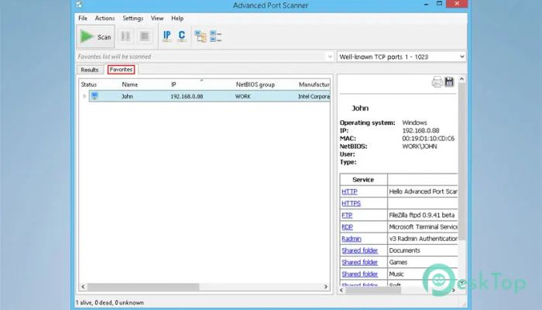Image resolution: width=542 pixels, height=310 pixels.
Task: Click IP address 192.168.0.88 in the list
Action: (187, 97)
